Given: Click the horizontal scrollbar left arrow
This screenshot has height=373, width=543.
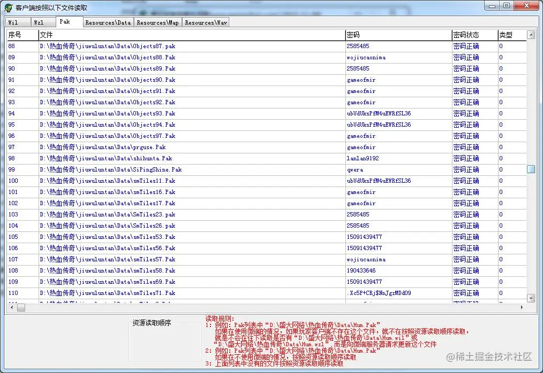Looking at the screenshot, I should tap(12, 307).
